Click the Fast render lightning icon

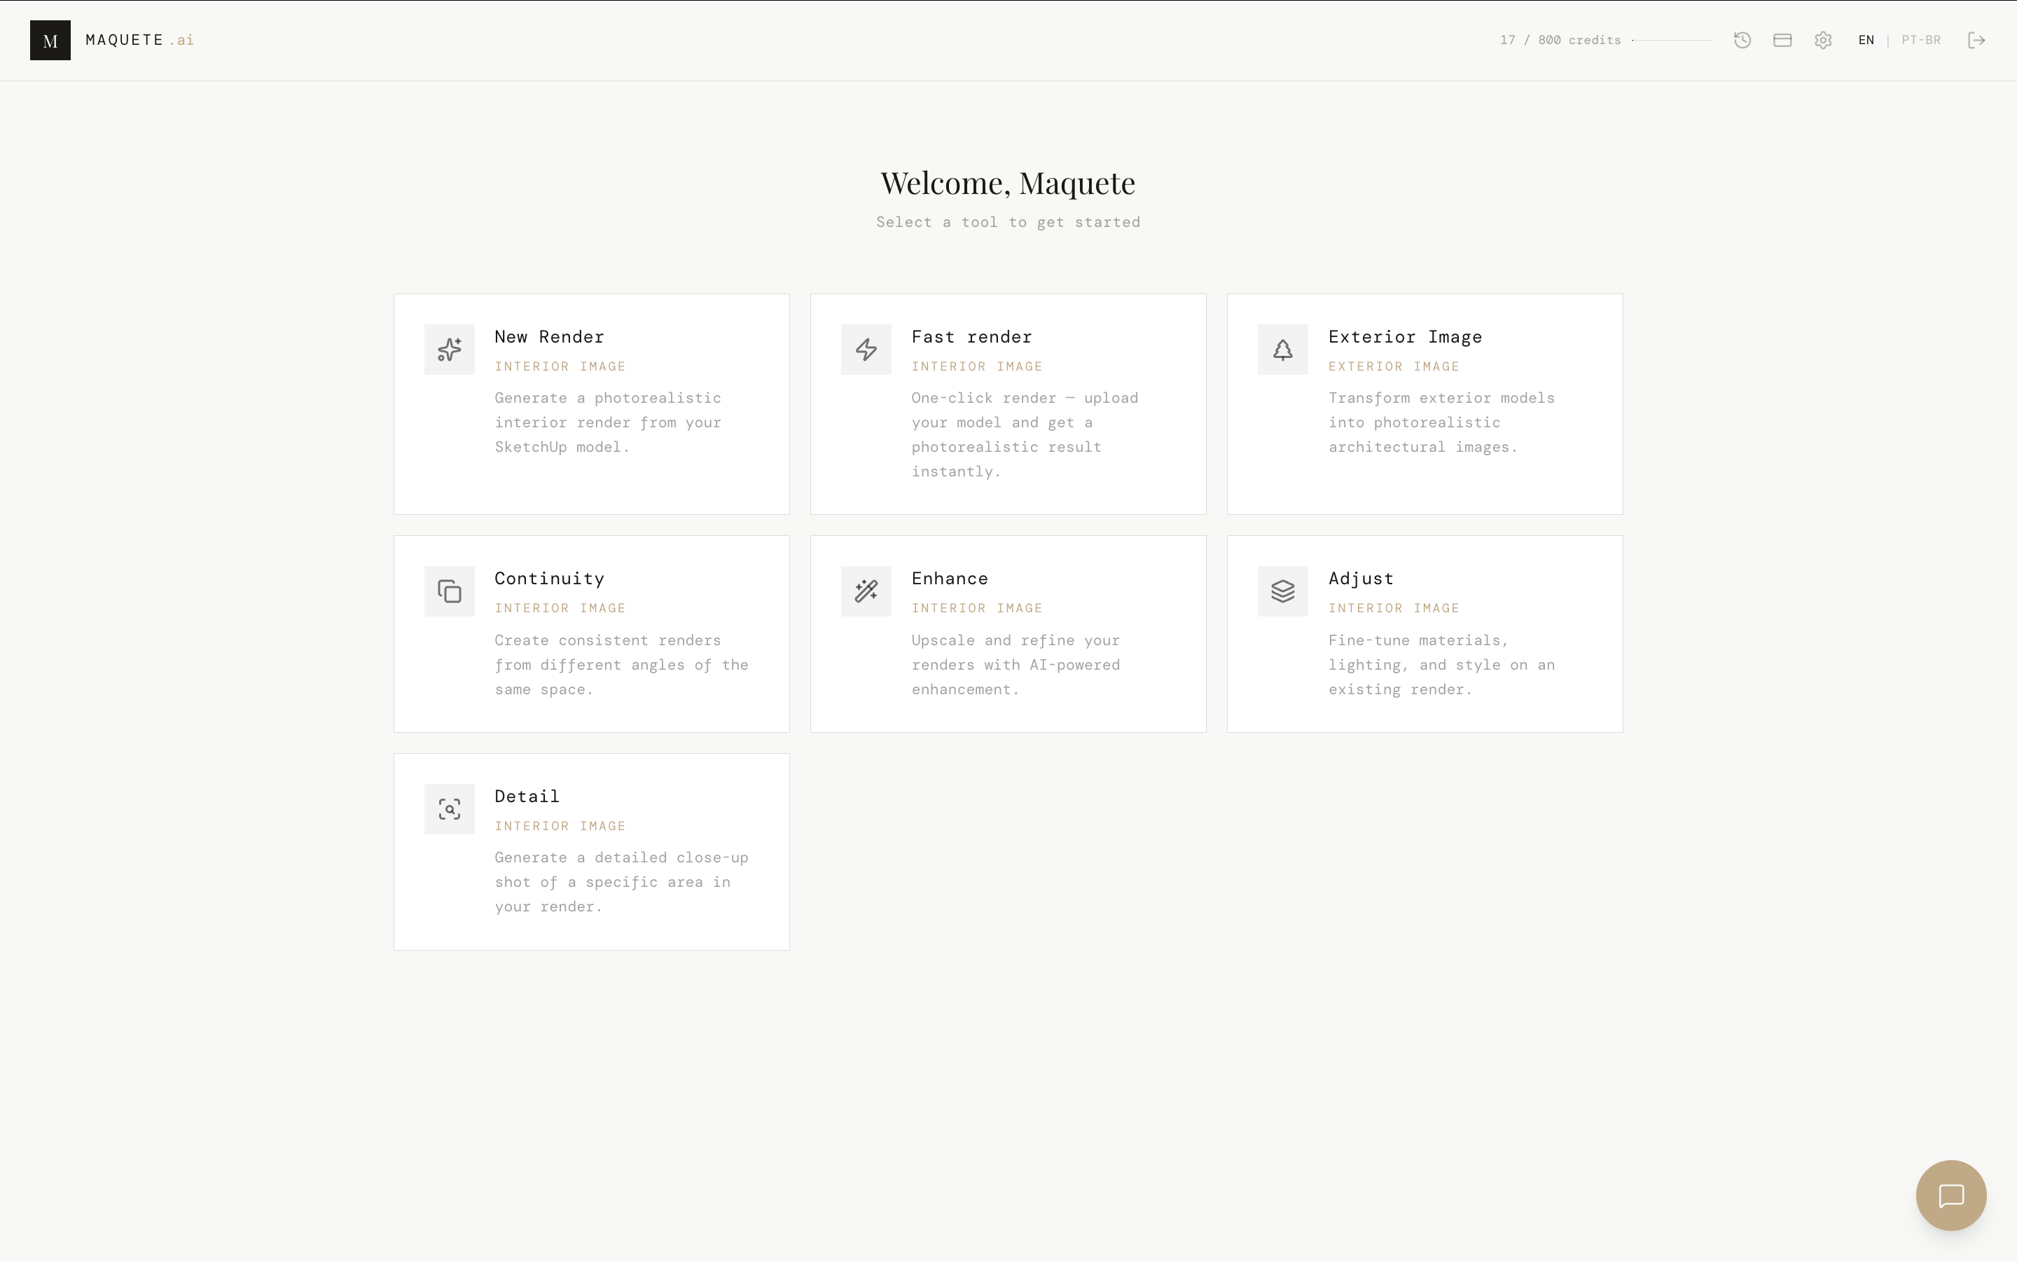pyautogui.click(x=866, y=350)
